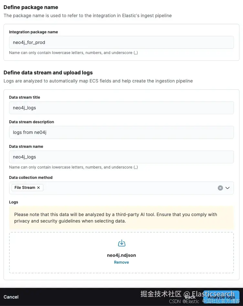Click the Data stream description input
Screen dimensions: 243x306
click(121, 132)
